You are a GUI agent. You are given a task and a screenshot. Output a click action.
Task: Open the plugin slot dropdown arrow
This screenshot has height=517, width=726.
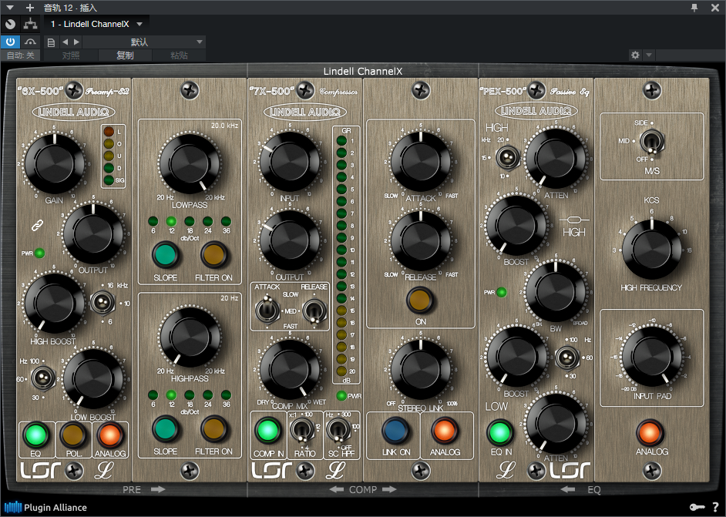(139, 24)
